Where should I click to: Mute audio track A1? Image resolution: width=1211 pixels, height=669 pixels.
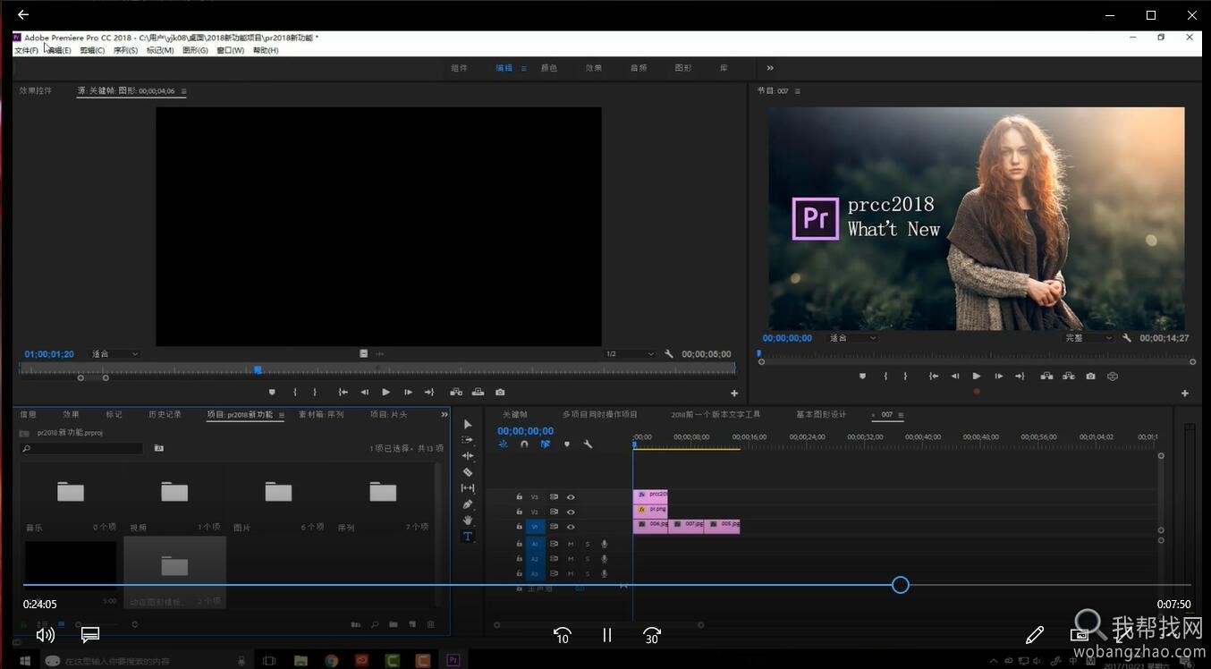pyautogui.click(x=571, y=544)
